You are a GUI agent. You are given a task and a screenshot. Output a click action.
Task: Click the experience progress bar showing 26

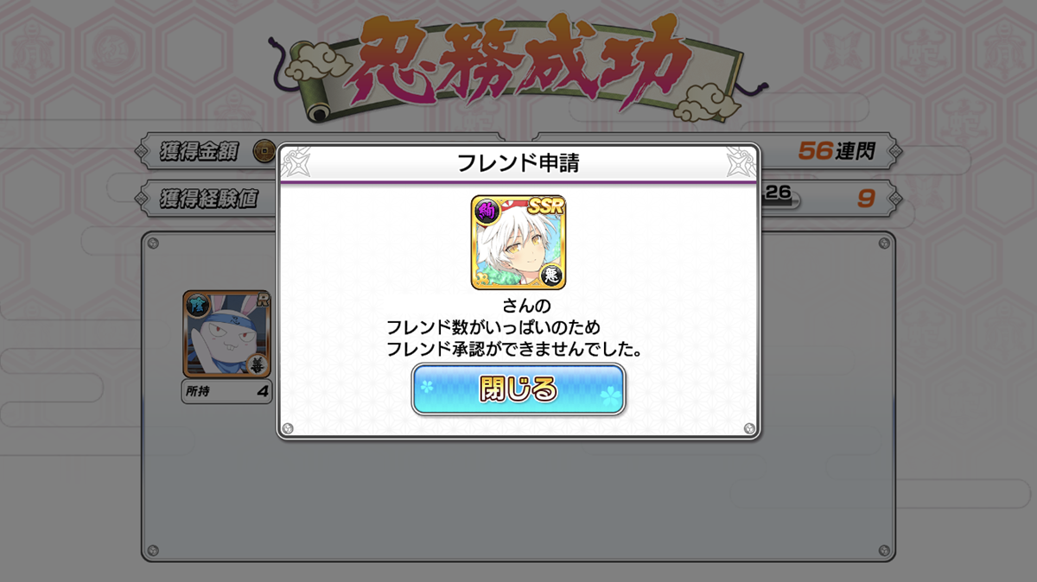tap(779, 198)
